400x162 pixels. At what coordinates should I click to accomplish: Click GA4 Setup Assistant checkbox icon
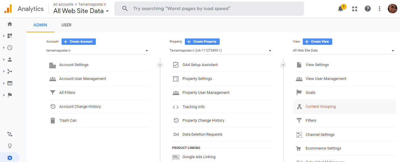coord(176,65)
